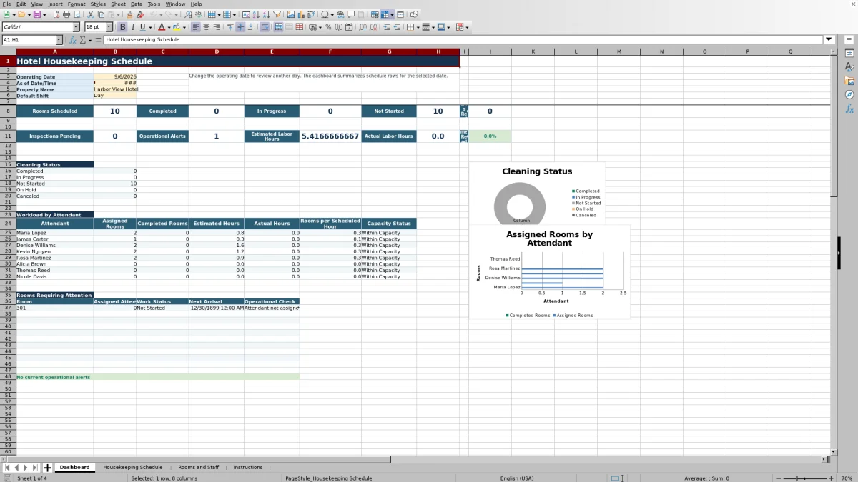Click the Go to last sheet navigation arrow

pos(35,468)
